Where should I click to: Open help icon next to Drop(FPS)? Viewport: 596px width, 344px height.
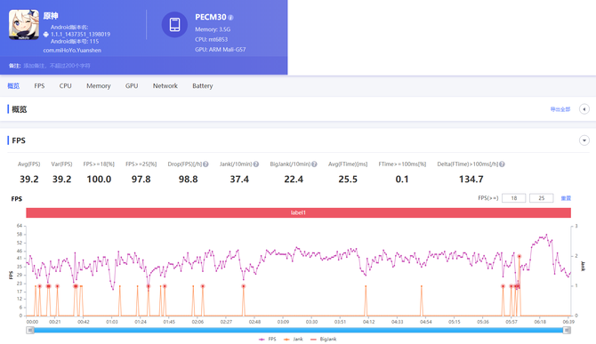tap(205, 164)
